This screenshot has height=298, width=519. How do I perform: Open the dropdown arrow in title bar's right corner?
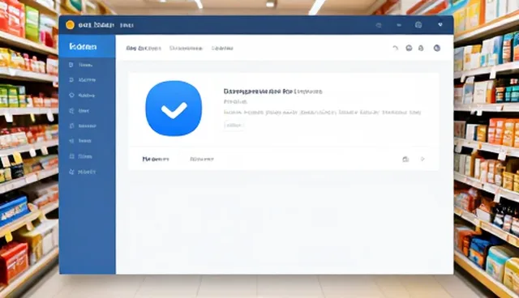click(440, 25)
